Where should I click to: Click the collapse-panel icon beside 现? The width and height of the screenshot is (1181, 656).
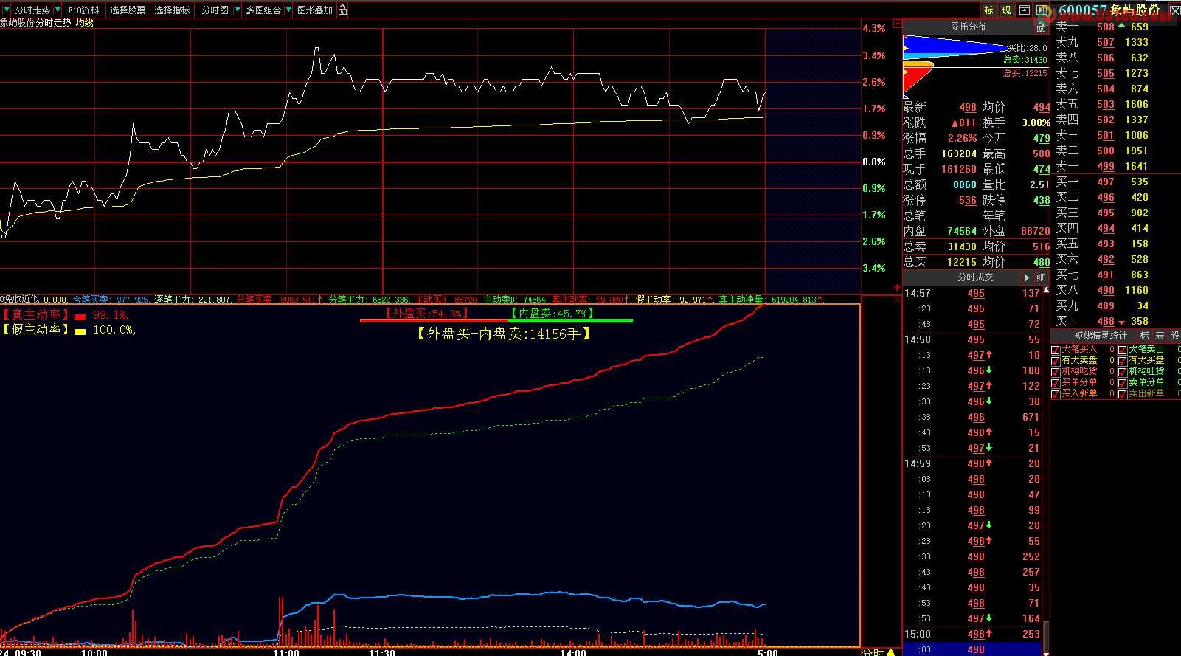[1024, 10]
